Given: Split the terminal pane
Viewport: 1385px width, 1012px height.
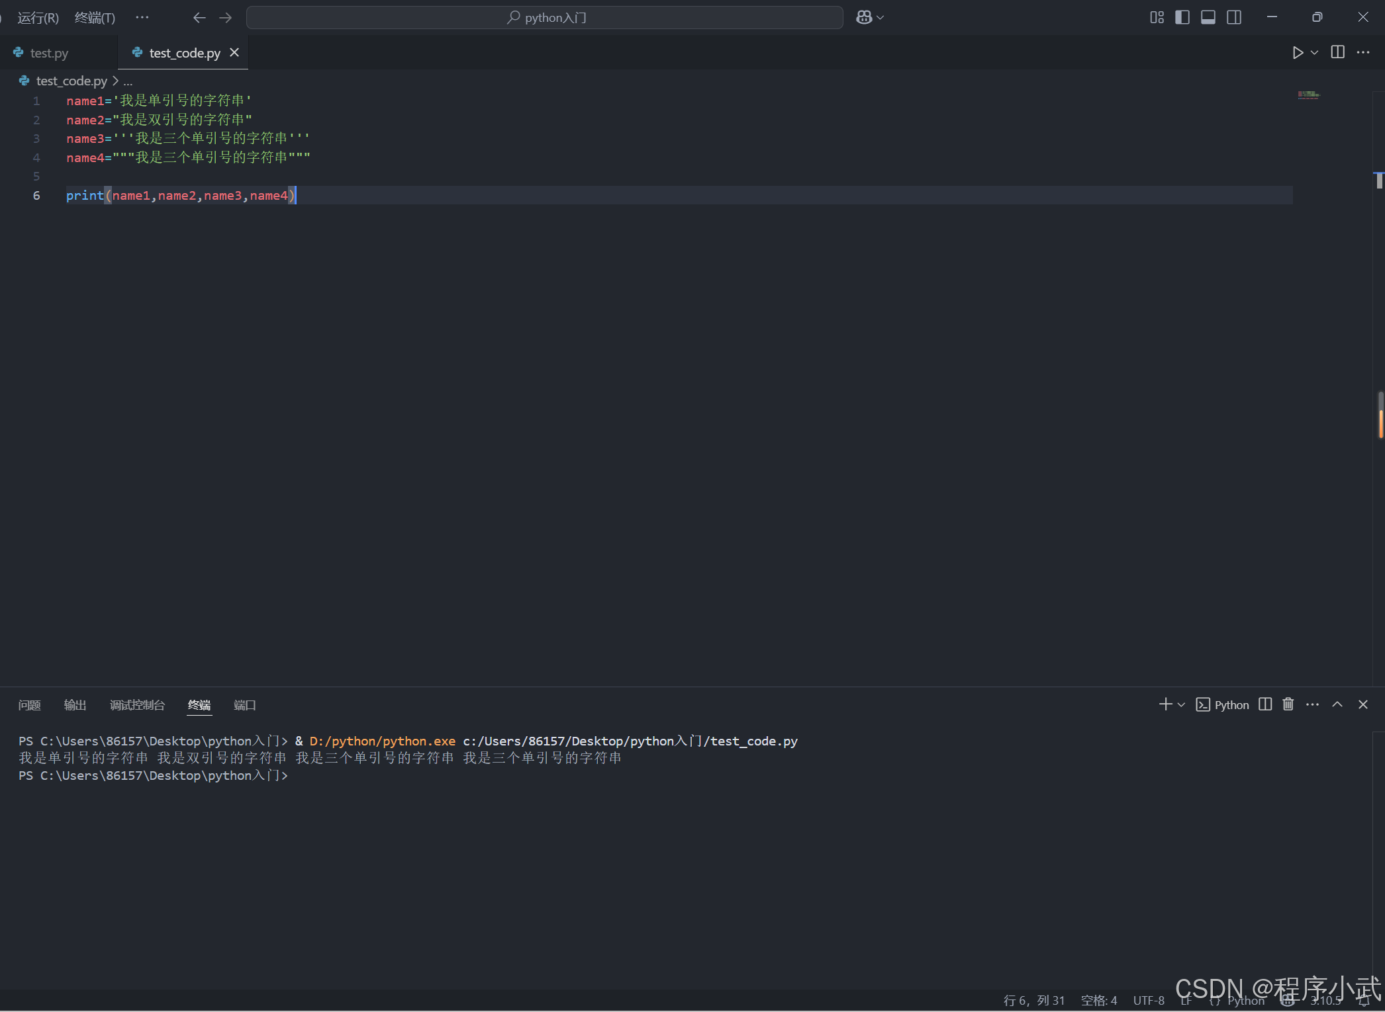Looking at the screenshot, I should [1265, 704].
